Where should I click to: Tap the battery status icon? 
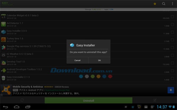174,107
